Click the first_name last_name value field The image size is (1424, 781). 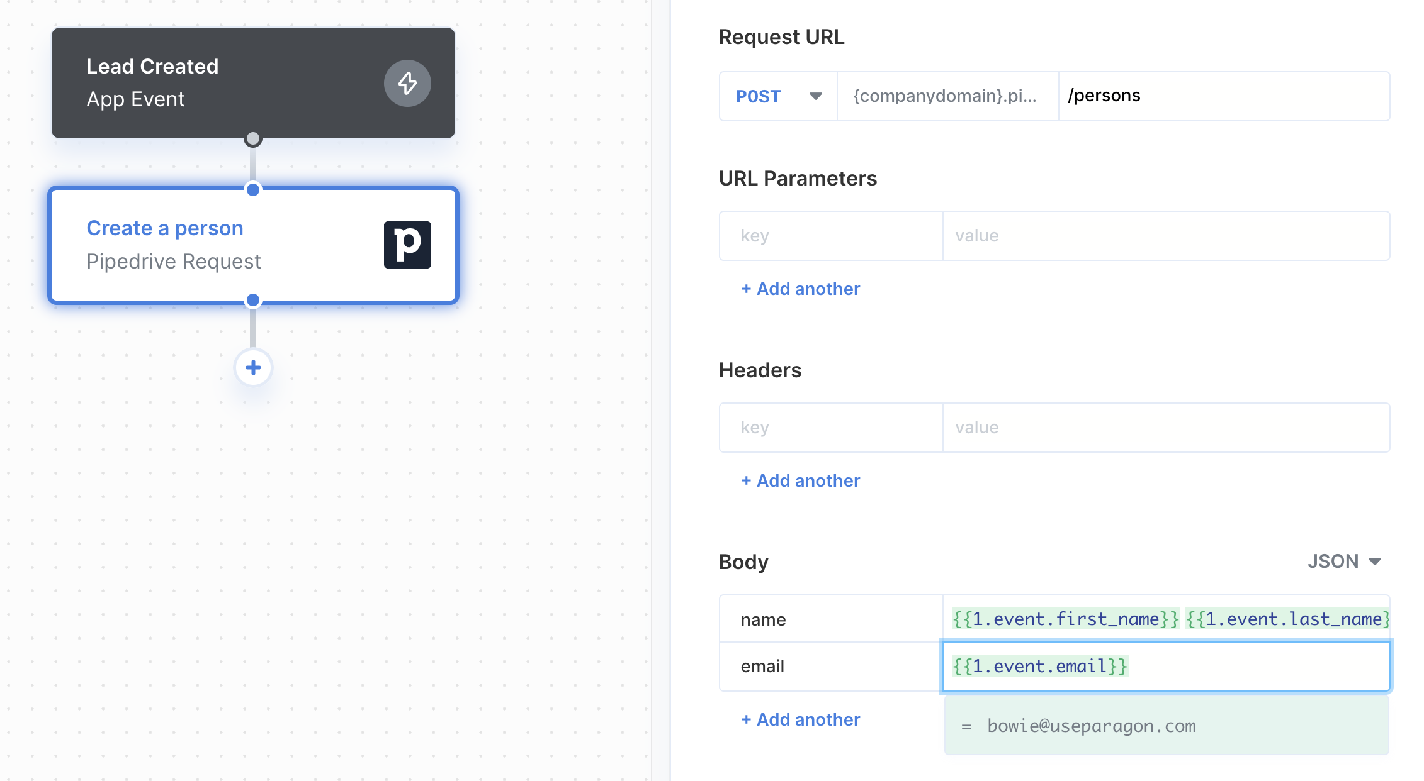coord(1166,619)
